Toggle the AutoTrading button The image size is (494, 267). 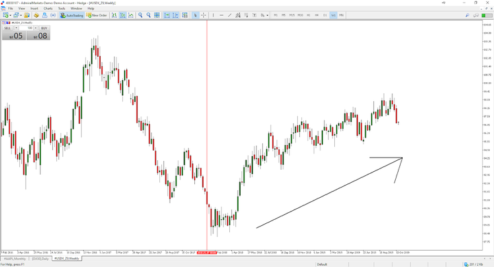tap(71, 15)
